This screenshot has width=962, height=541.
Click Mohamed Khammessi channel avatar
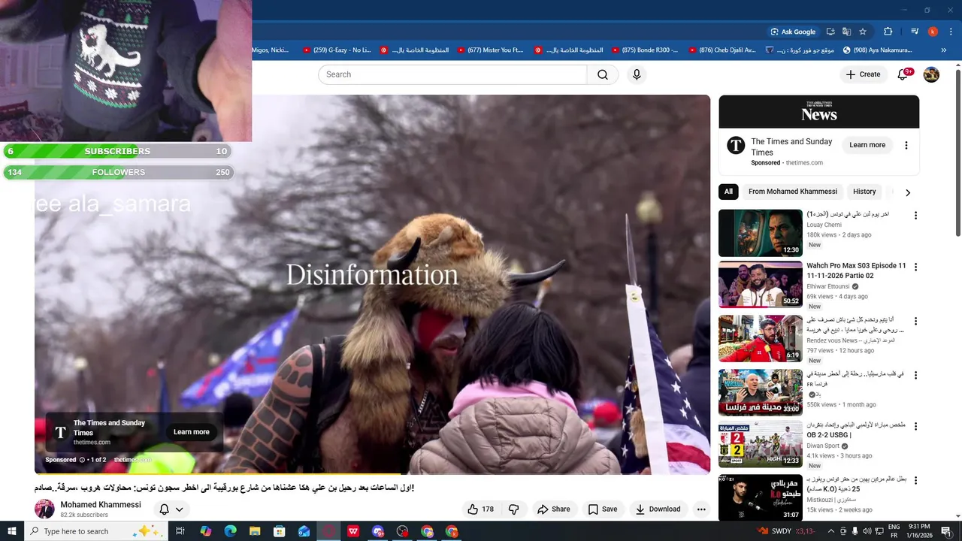pyautogui.click(x=44, y=509)
